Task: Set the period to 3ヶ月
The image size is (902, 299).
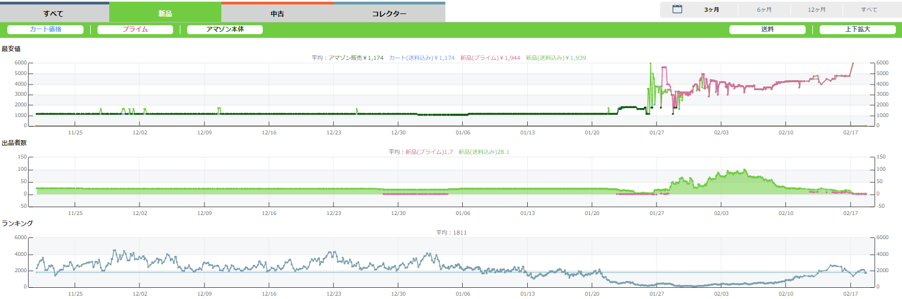Action: pyautogui.click(x=712, y=10)
